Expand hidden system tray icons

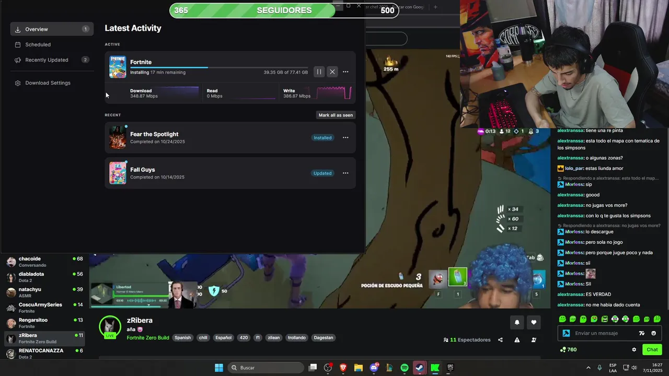tap(588, 368)
